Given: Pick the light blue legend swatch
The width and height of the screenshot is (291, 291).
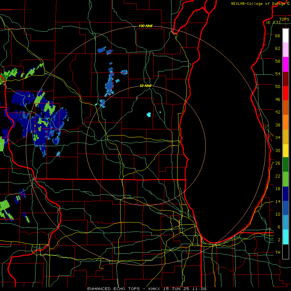Looking at the screenshot, I should point(286,222).
